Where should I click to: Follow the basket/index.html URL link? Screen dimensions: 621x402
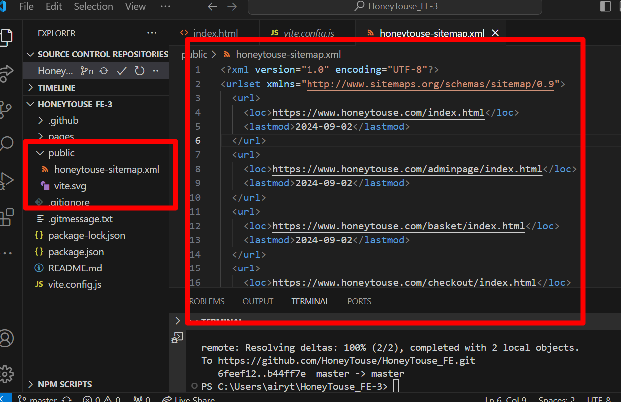point(399,226)
